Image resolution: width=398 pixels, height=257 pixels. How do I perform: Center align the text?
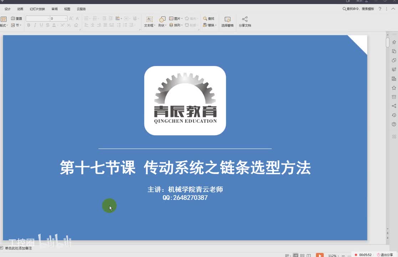[x=93, y=25]
